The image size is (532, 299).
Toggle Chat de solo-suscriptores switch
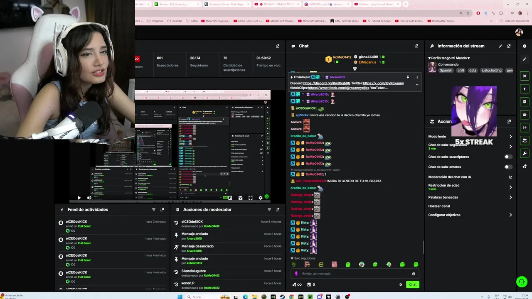(x=508, y=157)
